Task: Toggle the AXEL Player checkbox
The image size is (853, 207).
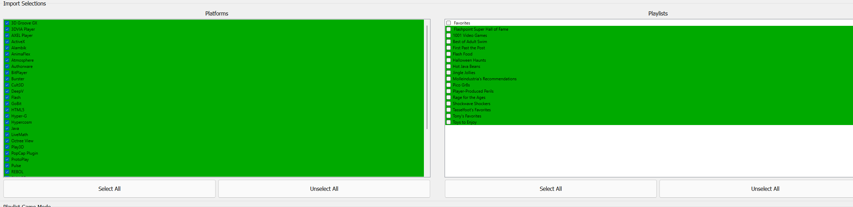Action: pos(7,35)
